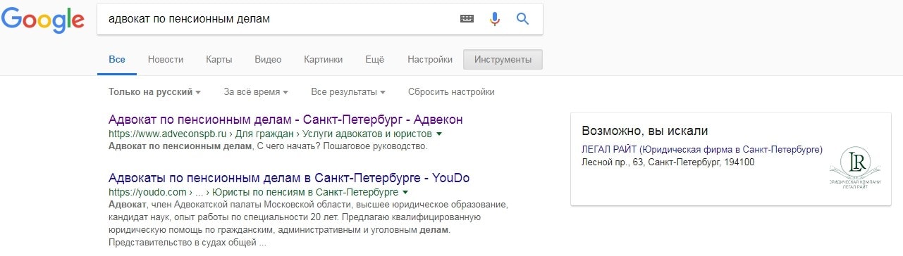Screen dimensions: 903x256
Task: Switch to the Картинки tab
Action: point(324,60)
